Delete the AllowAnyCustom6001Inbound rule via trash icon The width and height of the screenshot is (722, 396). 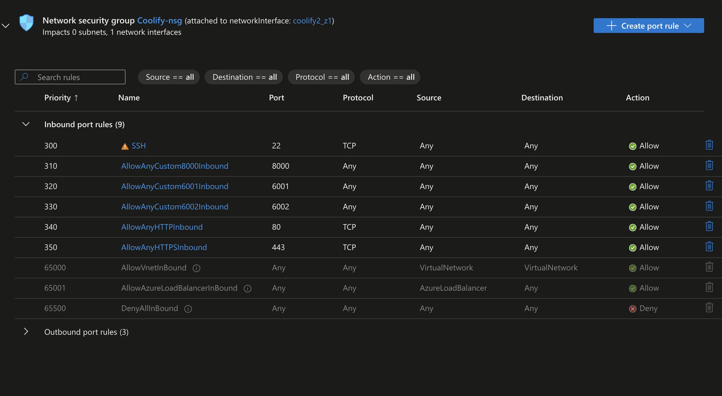click(709, 186)
